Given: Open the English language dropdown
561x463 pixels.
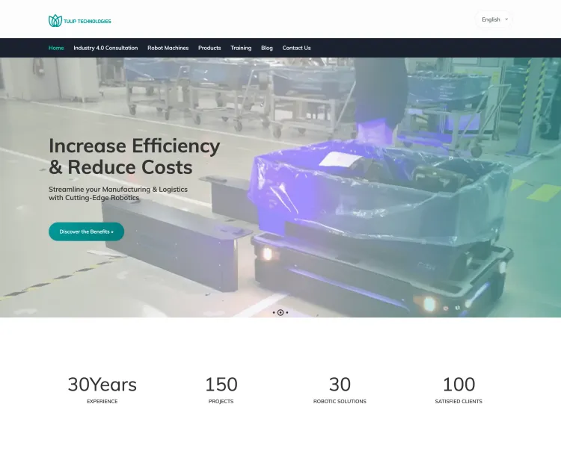Looking at the screenshot, I should pos(494,19).
